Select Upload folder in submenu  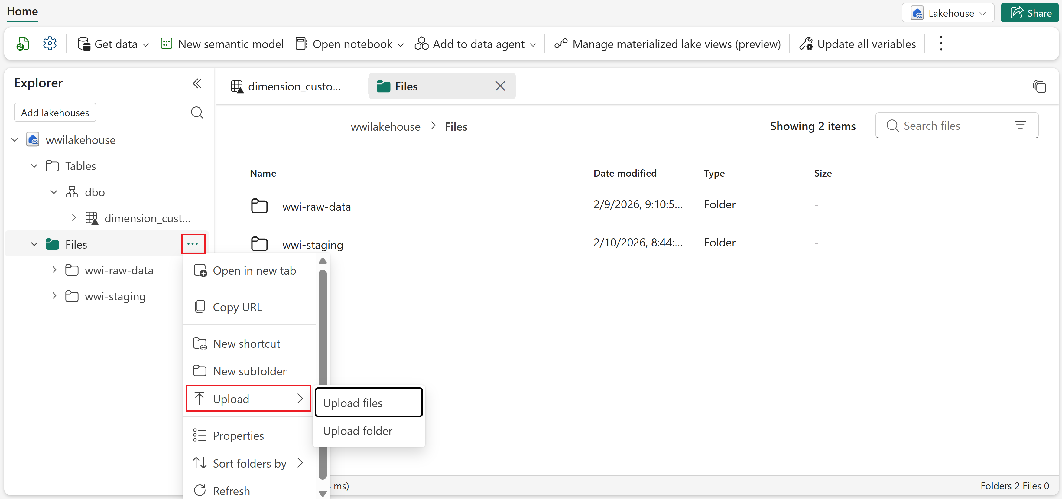point(369,431)
